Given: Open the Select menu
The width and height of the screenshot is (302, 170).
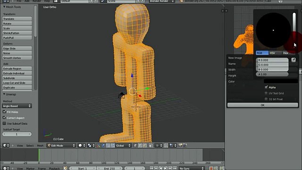Looking at the screenshot, I should pyautogui.click(x=30, y=146).
